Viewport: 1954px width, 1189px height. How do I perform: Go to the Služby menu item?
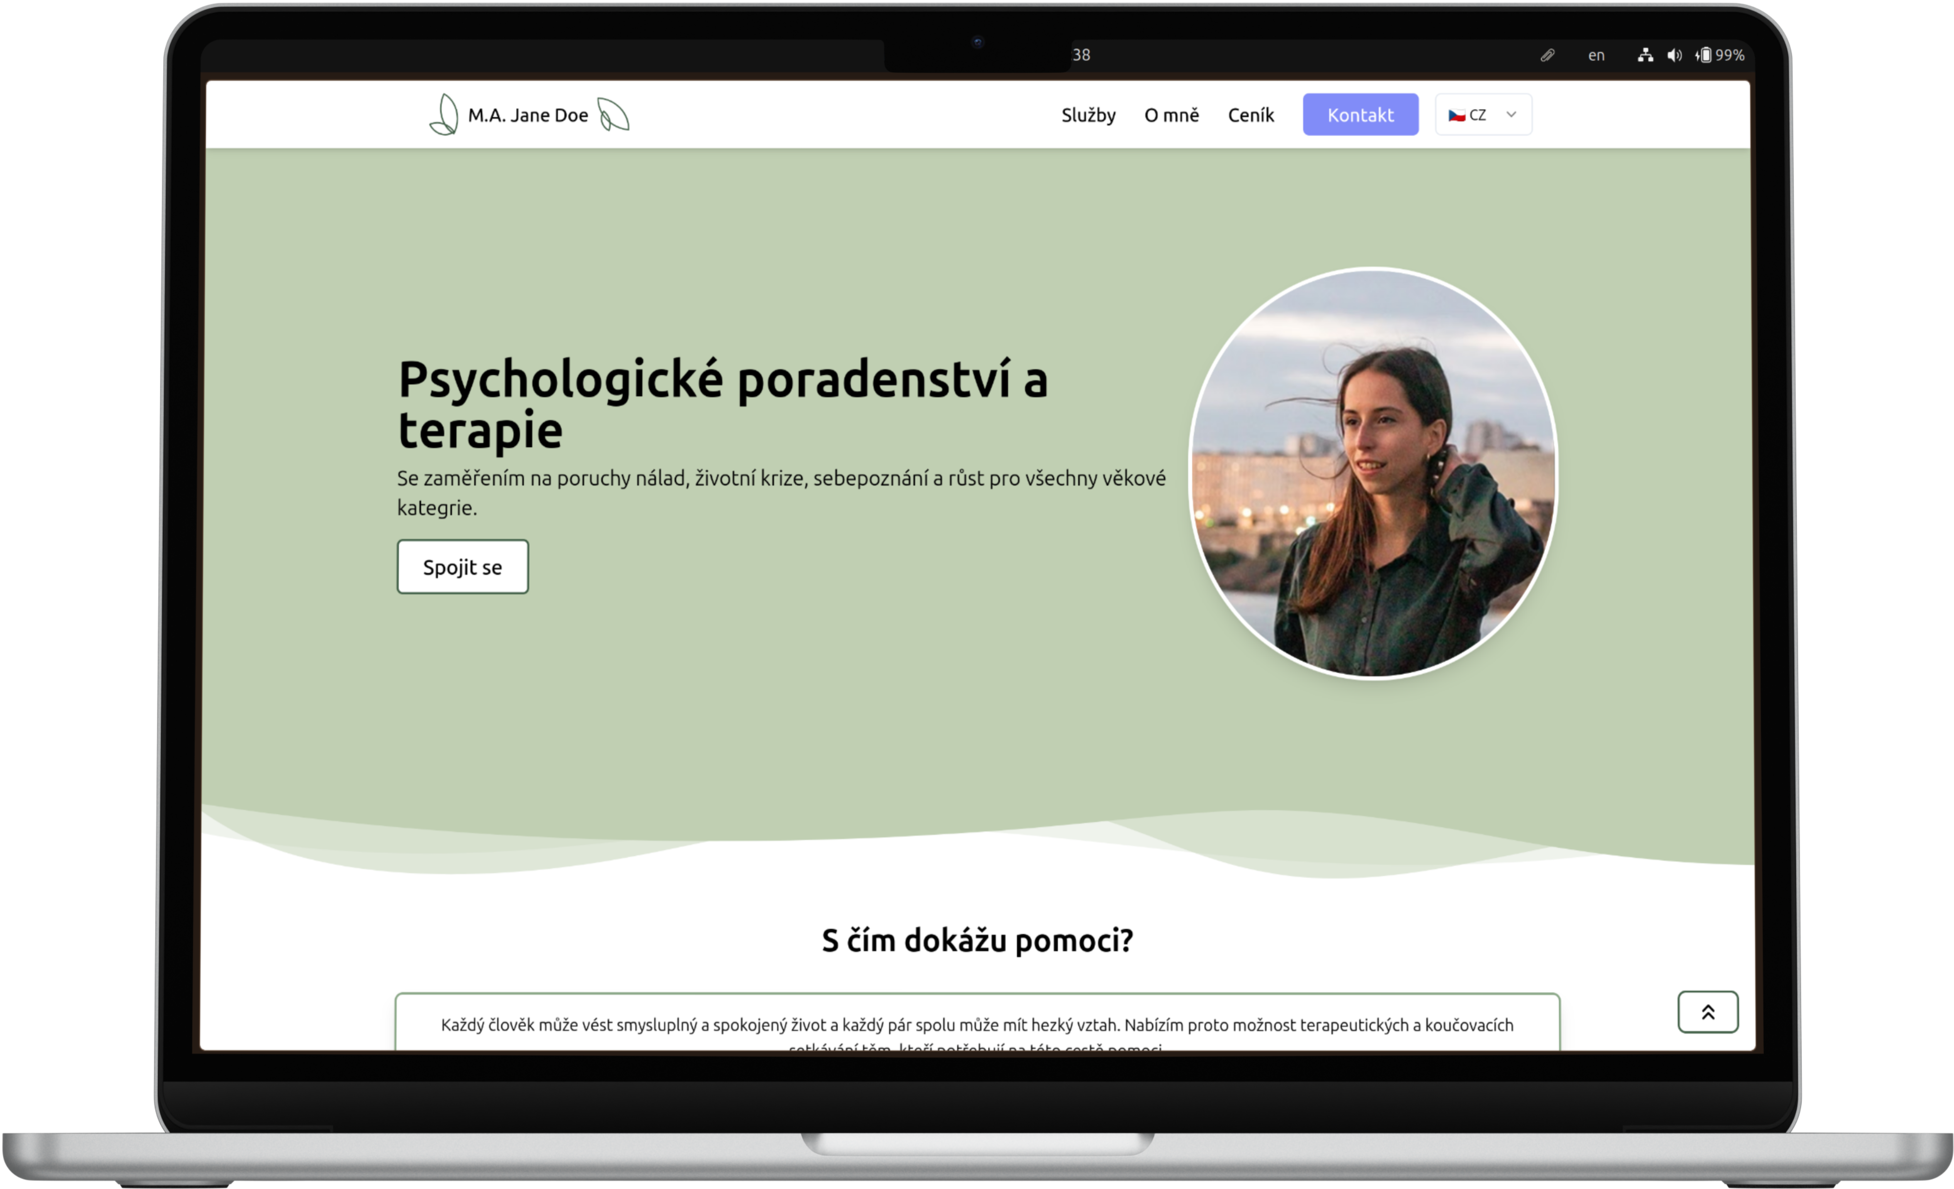[1088, 115]
